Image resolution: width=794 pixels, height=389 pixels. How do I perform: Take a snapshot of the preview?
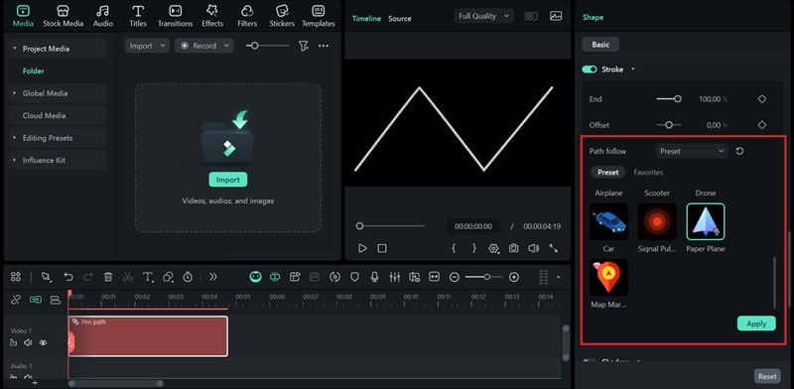(513, 248)
